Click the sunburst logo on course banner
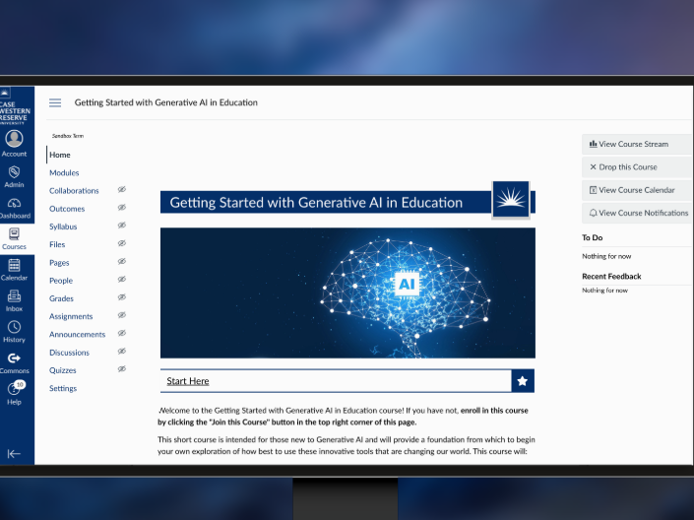 pyautogui.click(x=511, y=199)
